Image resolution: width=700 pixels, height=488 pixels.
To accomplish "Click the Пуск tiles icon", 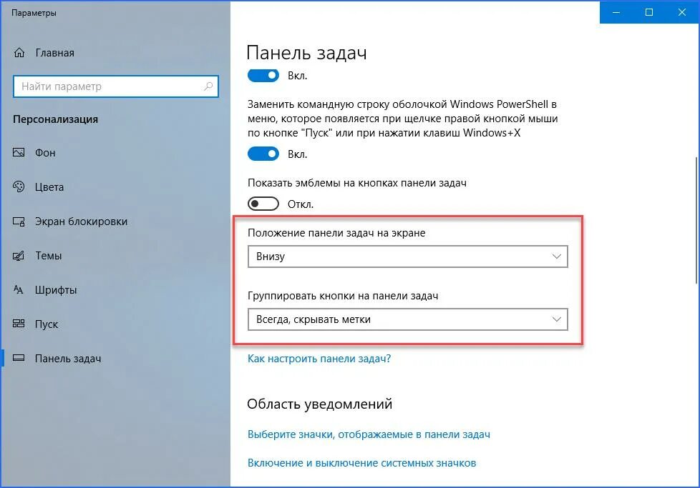I will pyautogui.click(x=19, y=324).
